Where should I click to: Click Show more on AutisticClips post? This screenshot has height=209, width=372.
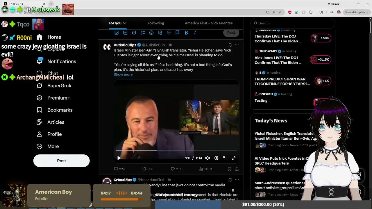[x=123, y=75]
